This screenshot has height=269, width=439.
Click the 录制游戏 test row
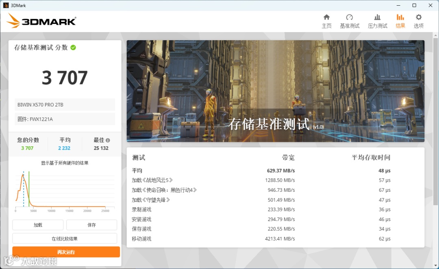261,209
